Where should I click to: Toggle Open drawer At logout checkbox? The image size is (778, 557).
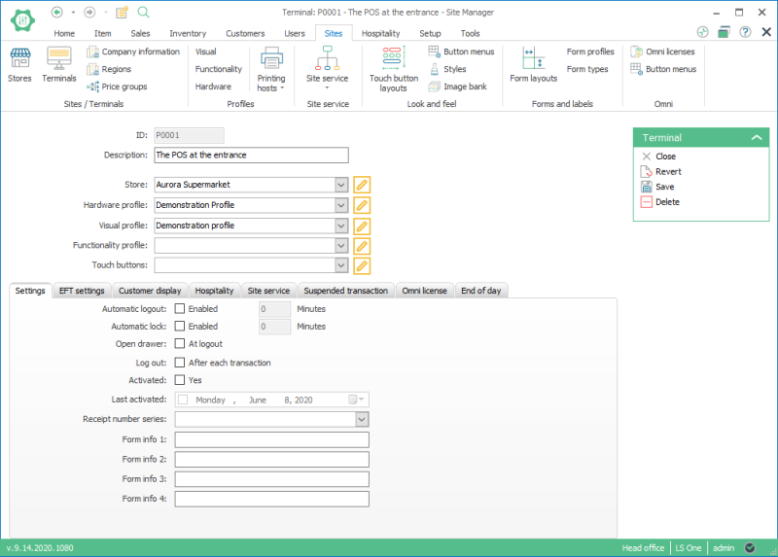pyautogui.click(x=179, y=344)
